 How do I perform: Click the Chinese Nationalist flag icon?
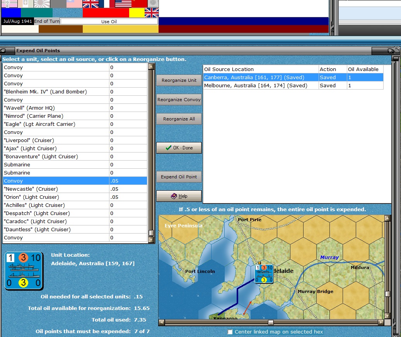pyautogui.click(x=75, y=4)
